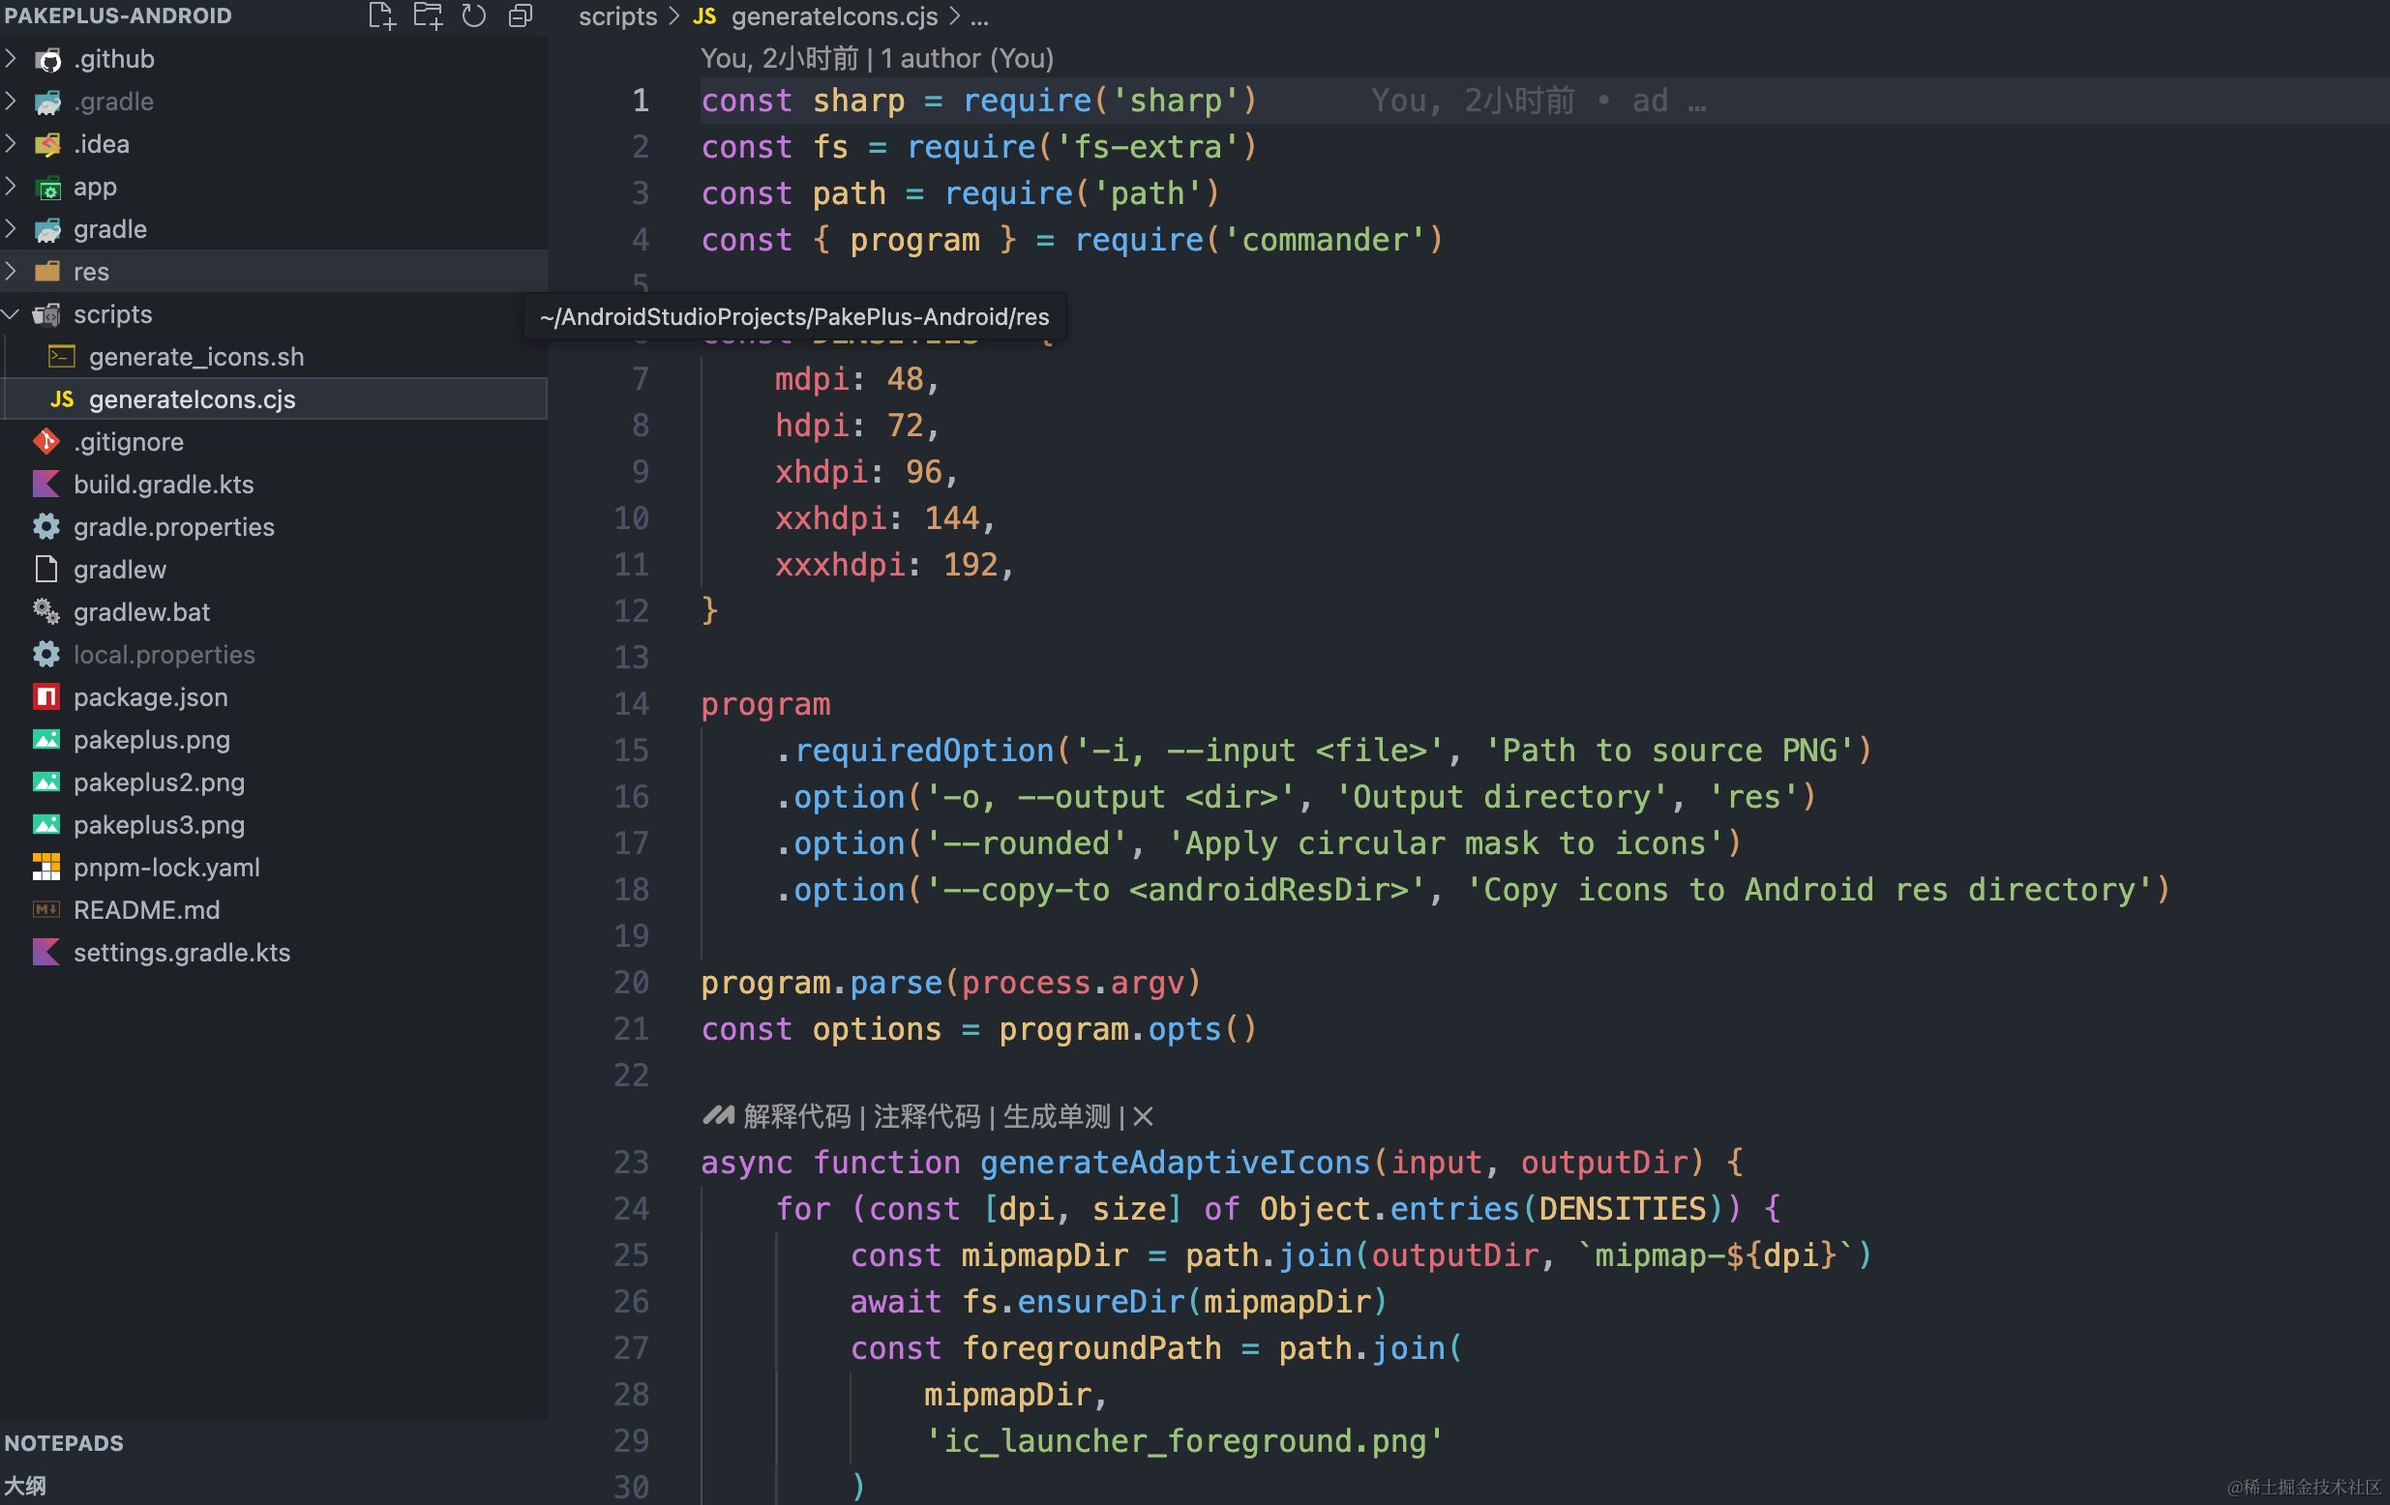The image size is (2390, 1505).
Task: Click the package.json file icon
Action: pos(46,697)
